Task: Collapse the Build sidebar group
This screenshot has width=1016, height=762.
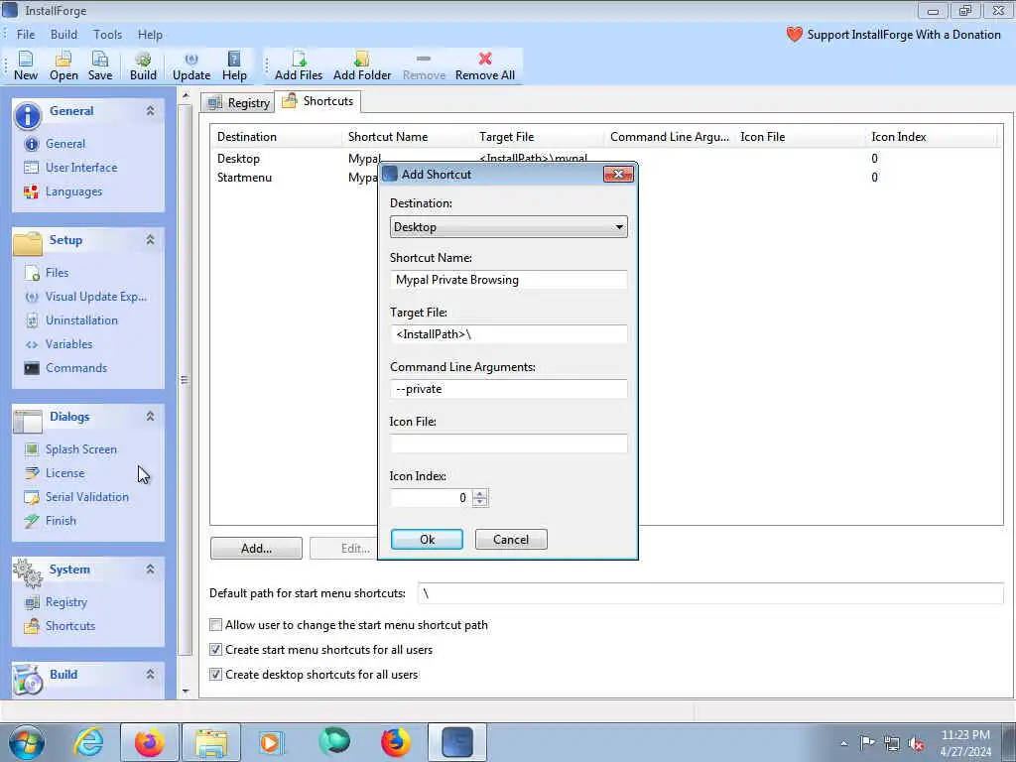Action: [x=151, y=675]
